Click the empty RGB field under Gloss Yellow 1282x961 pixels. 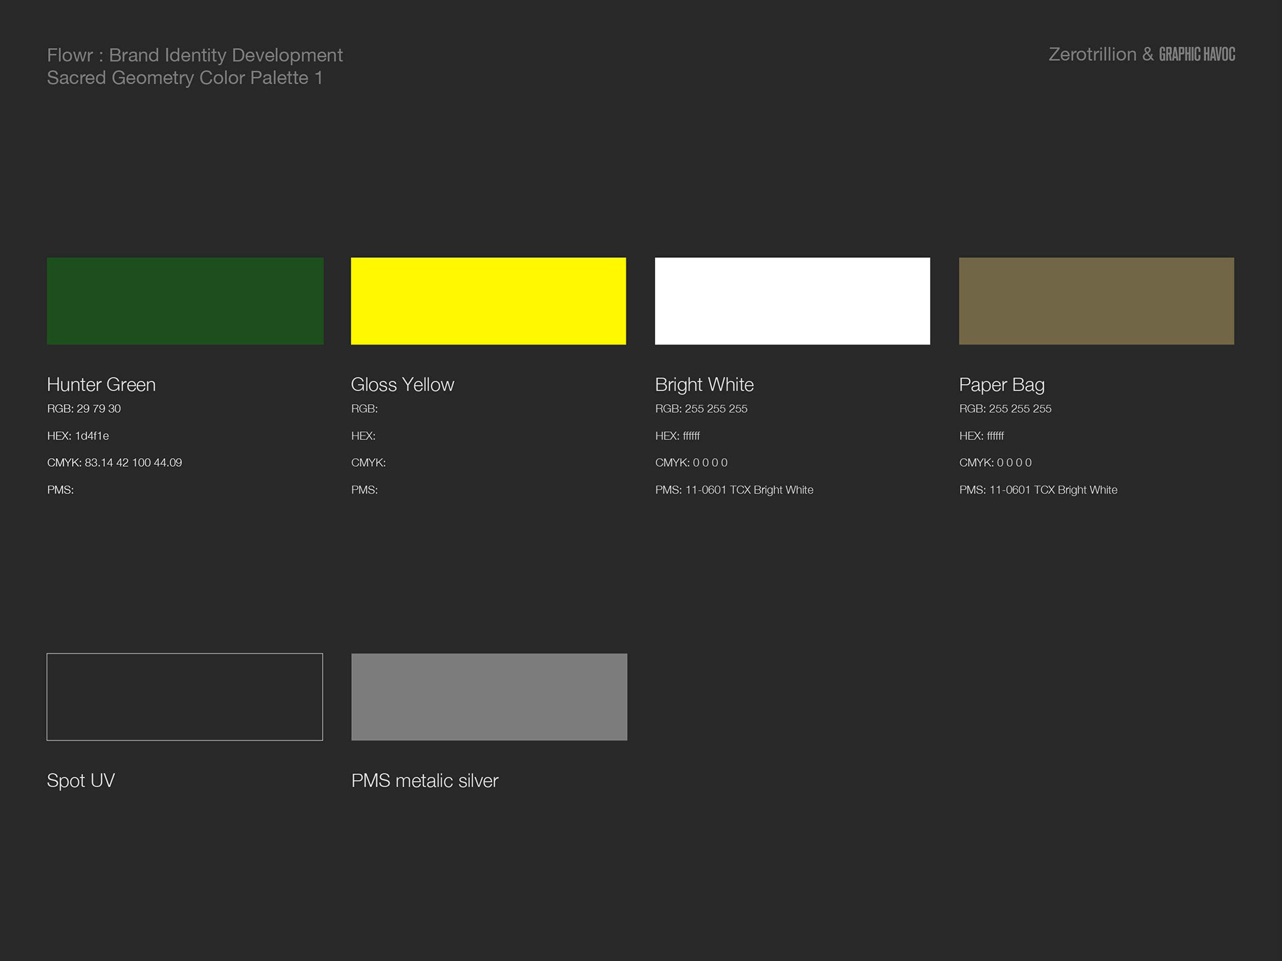(x=365, y=409)
